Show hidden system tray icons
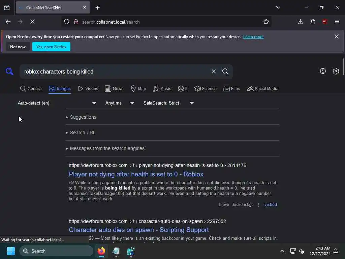This screenshot has width=345, height=259. 282,251
